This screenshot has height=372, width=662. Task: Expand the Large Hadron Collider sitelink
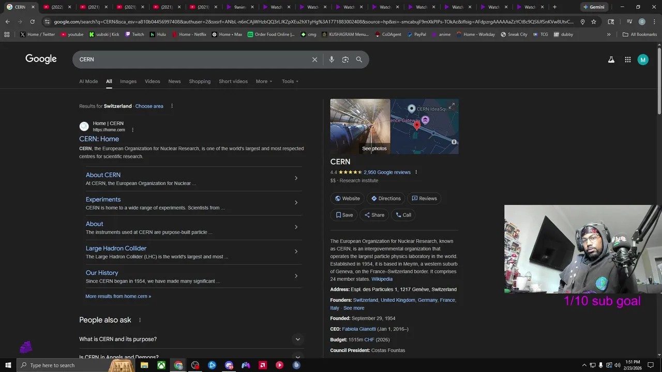point(296,252)
